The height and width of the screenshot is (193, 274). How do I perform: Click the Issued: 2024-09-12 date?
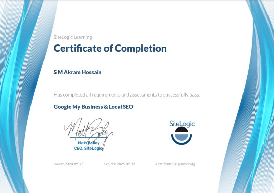tap(68, 164)
